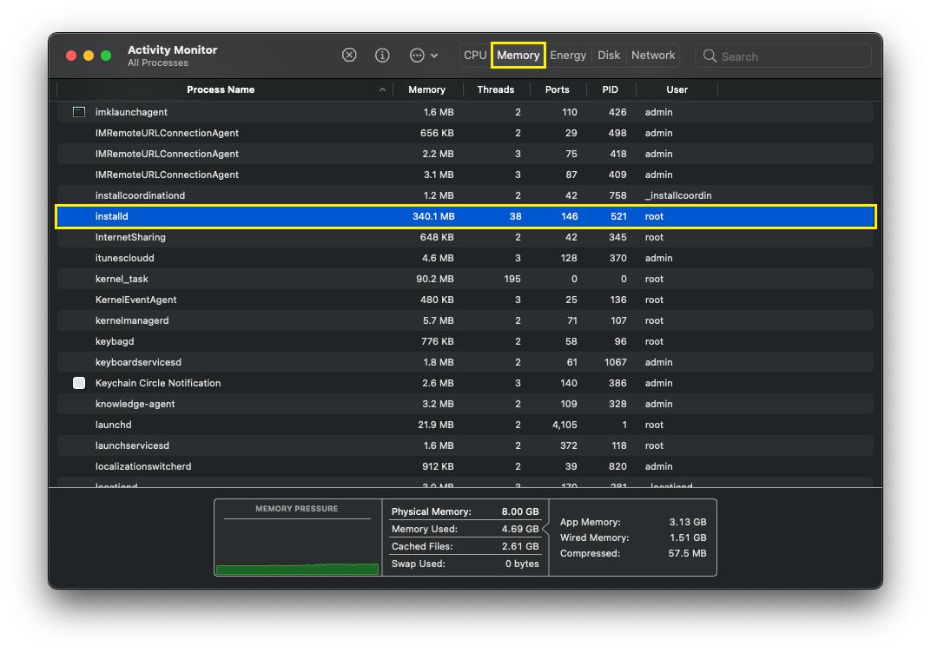This screenshot has width=931, height=653.
Task: Switch to the Network tab
Action: (653, 56)
